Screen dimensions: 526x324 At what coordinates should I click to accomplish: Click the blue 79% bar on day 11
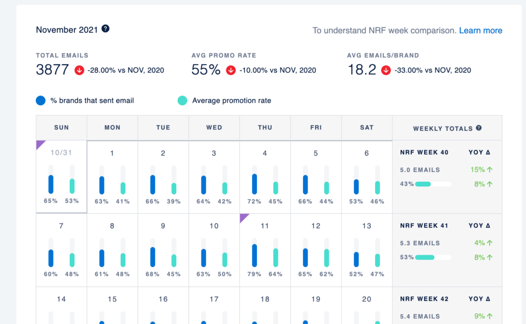(254, 256)
